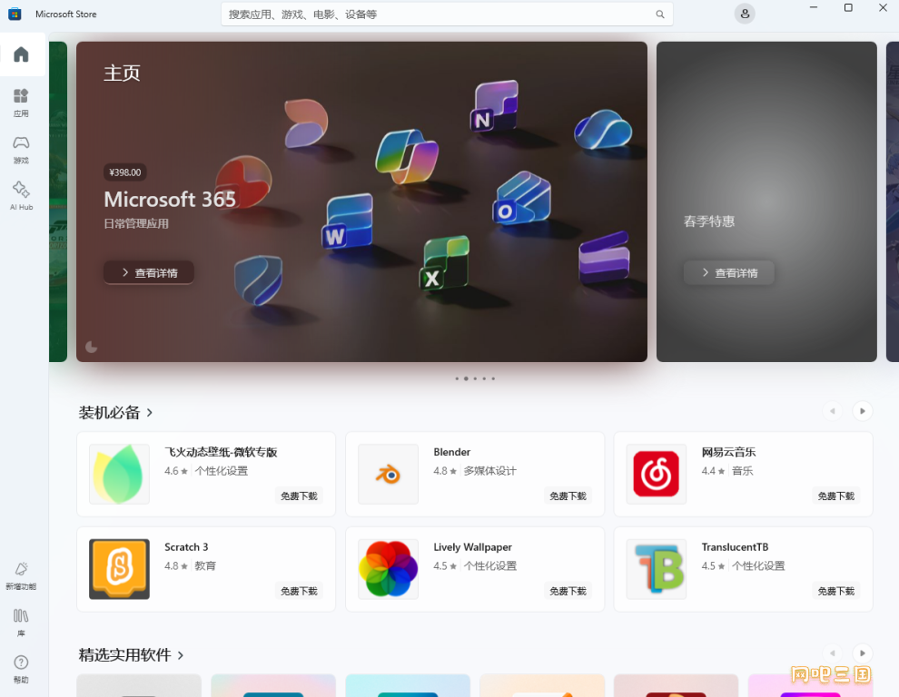Image resolution: width=899 pixels, height=697 pixels.
Task: Open the 帮助 (Help) section
Action: tap(21, 669)
